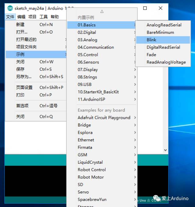Click the editor scrollbar down arrow
Viewport: 195px width, 207px height.
tap(165, 150)
